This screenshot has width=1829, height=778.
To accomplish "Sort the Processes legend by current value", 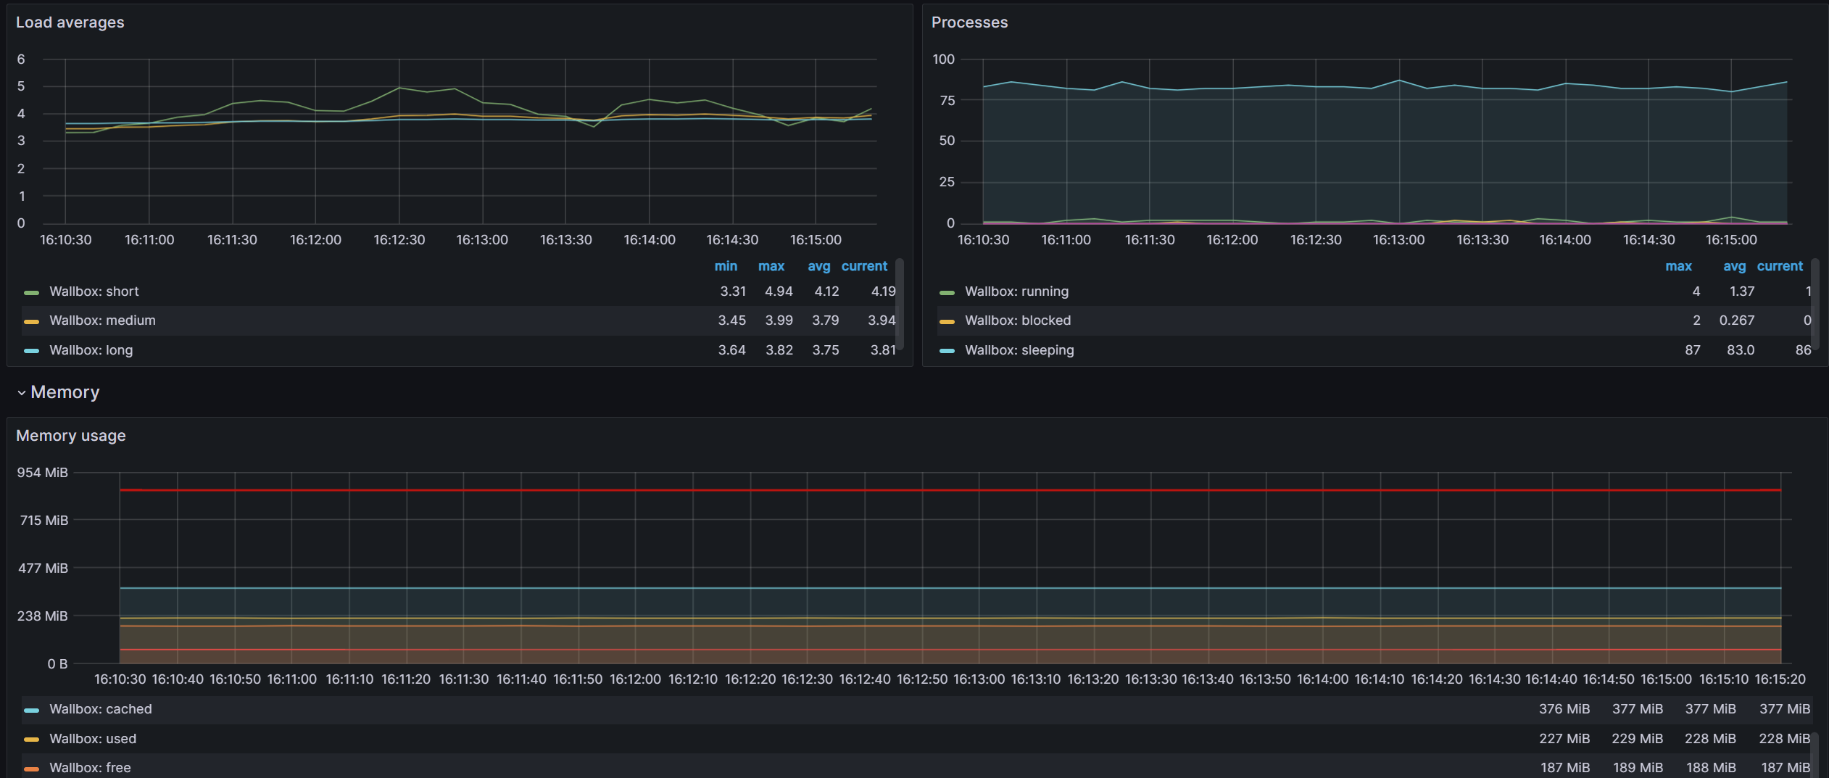I will click(1780, 266).
